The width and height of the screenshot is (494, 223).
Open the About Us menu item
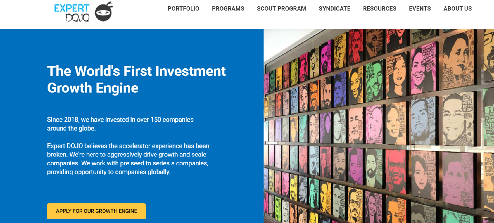point(457,9)
